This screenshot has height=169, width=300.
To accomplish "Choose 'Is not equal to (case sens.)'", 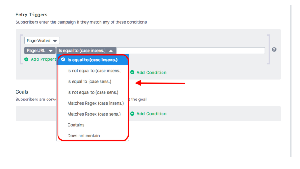I will (93, 92).
